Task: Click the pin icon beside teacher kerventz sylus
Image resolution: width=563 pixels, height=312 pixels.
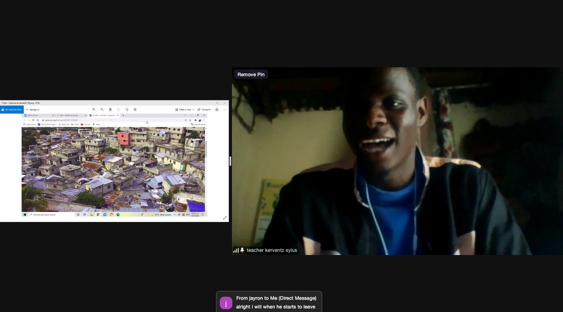Action: (243, 250)
